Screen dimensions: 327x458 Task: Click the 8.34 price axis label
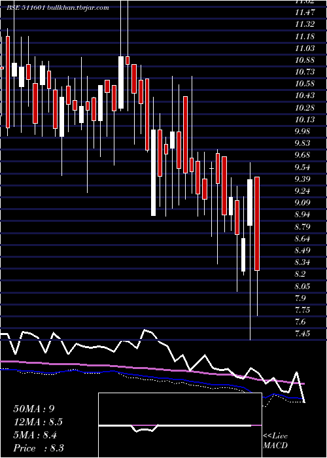pyautogui.click(x=303, y=262)
